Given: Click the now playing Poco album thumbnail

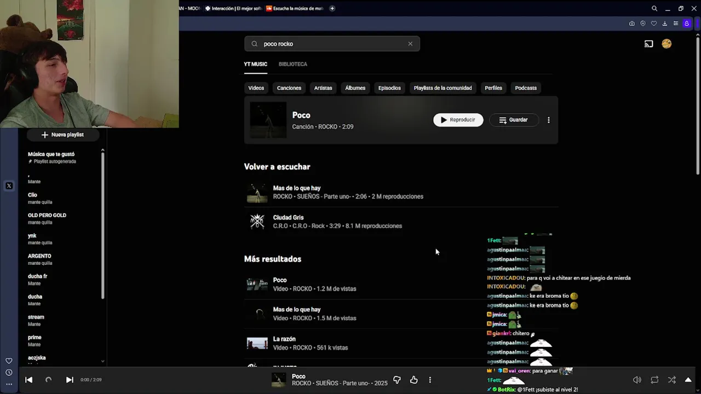Looking at the screenshot, I should coord(279,380).
